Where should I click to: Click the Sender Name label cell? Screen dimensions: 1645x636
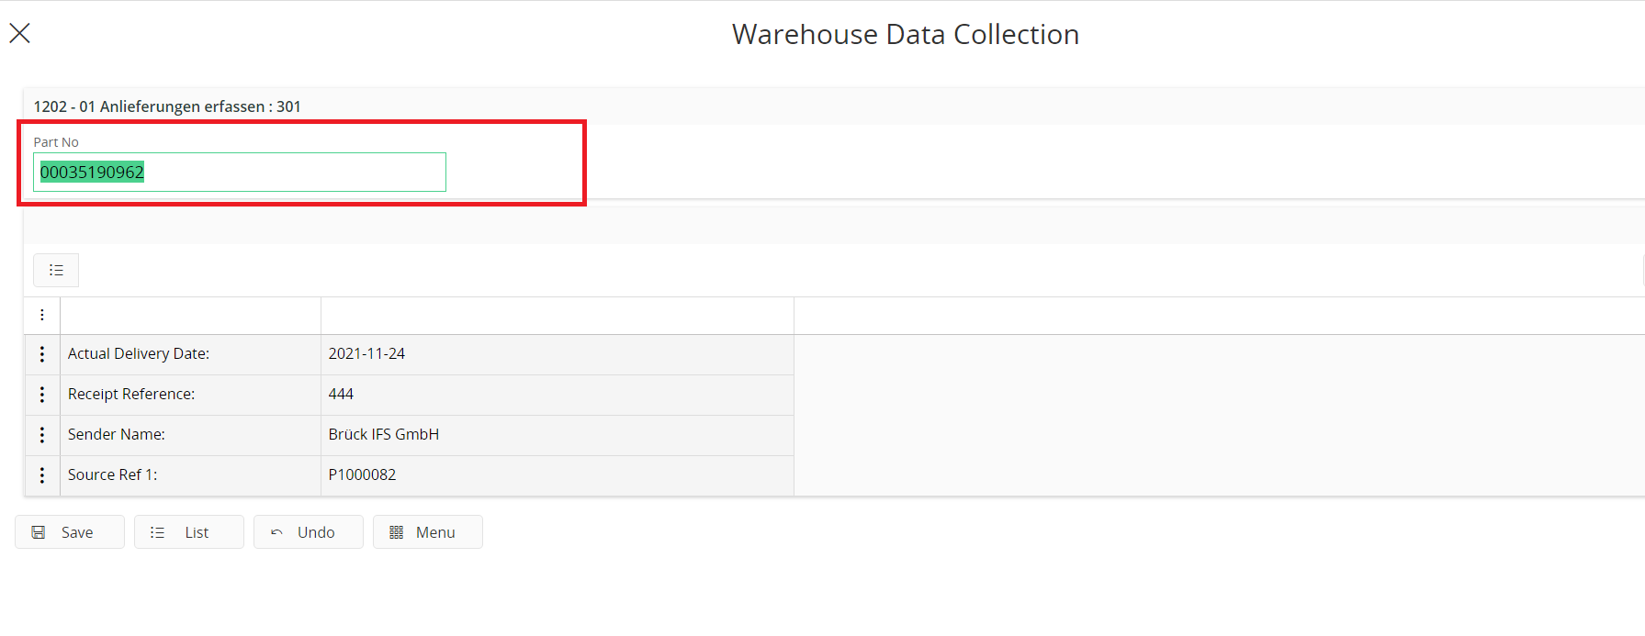point(191,435)
